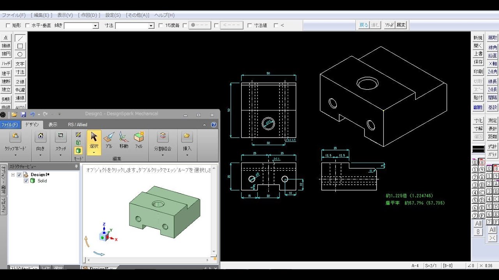Image resolution: width=499 pixels, height=280 pixels.
Task: Save design using DesignSpark floppy icon
Action: click(23, 114)
